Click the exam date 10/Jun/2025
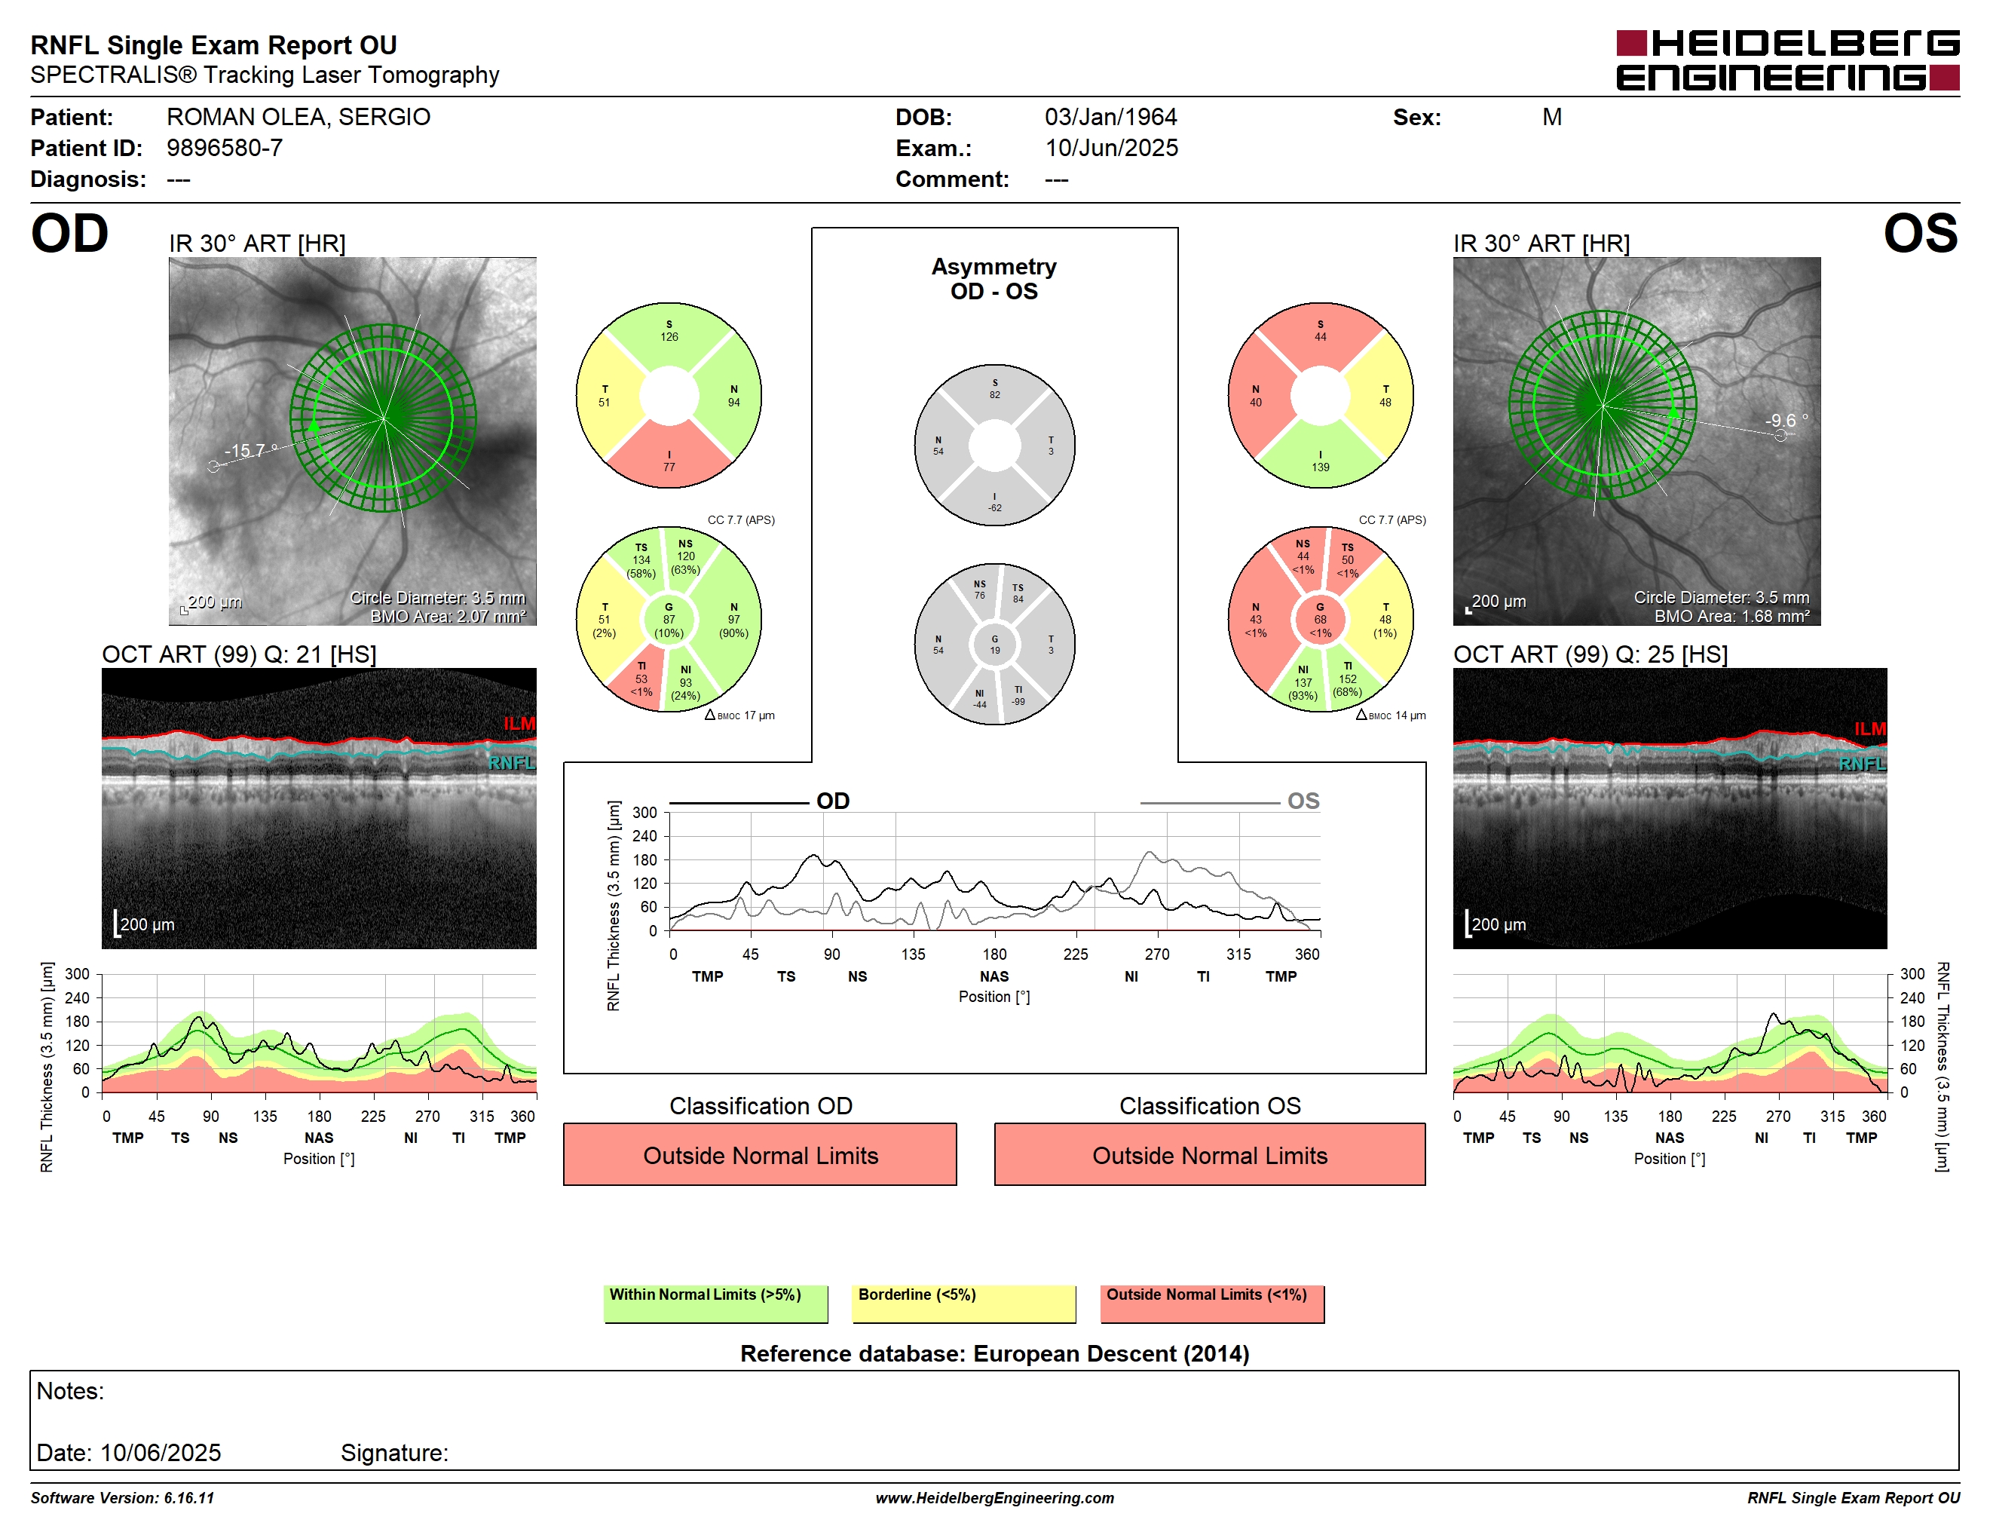Image resolution: width=1990 pixels, height=1538 pixels. 1111,148
